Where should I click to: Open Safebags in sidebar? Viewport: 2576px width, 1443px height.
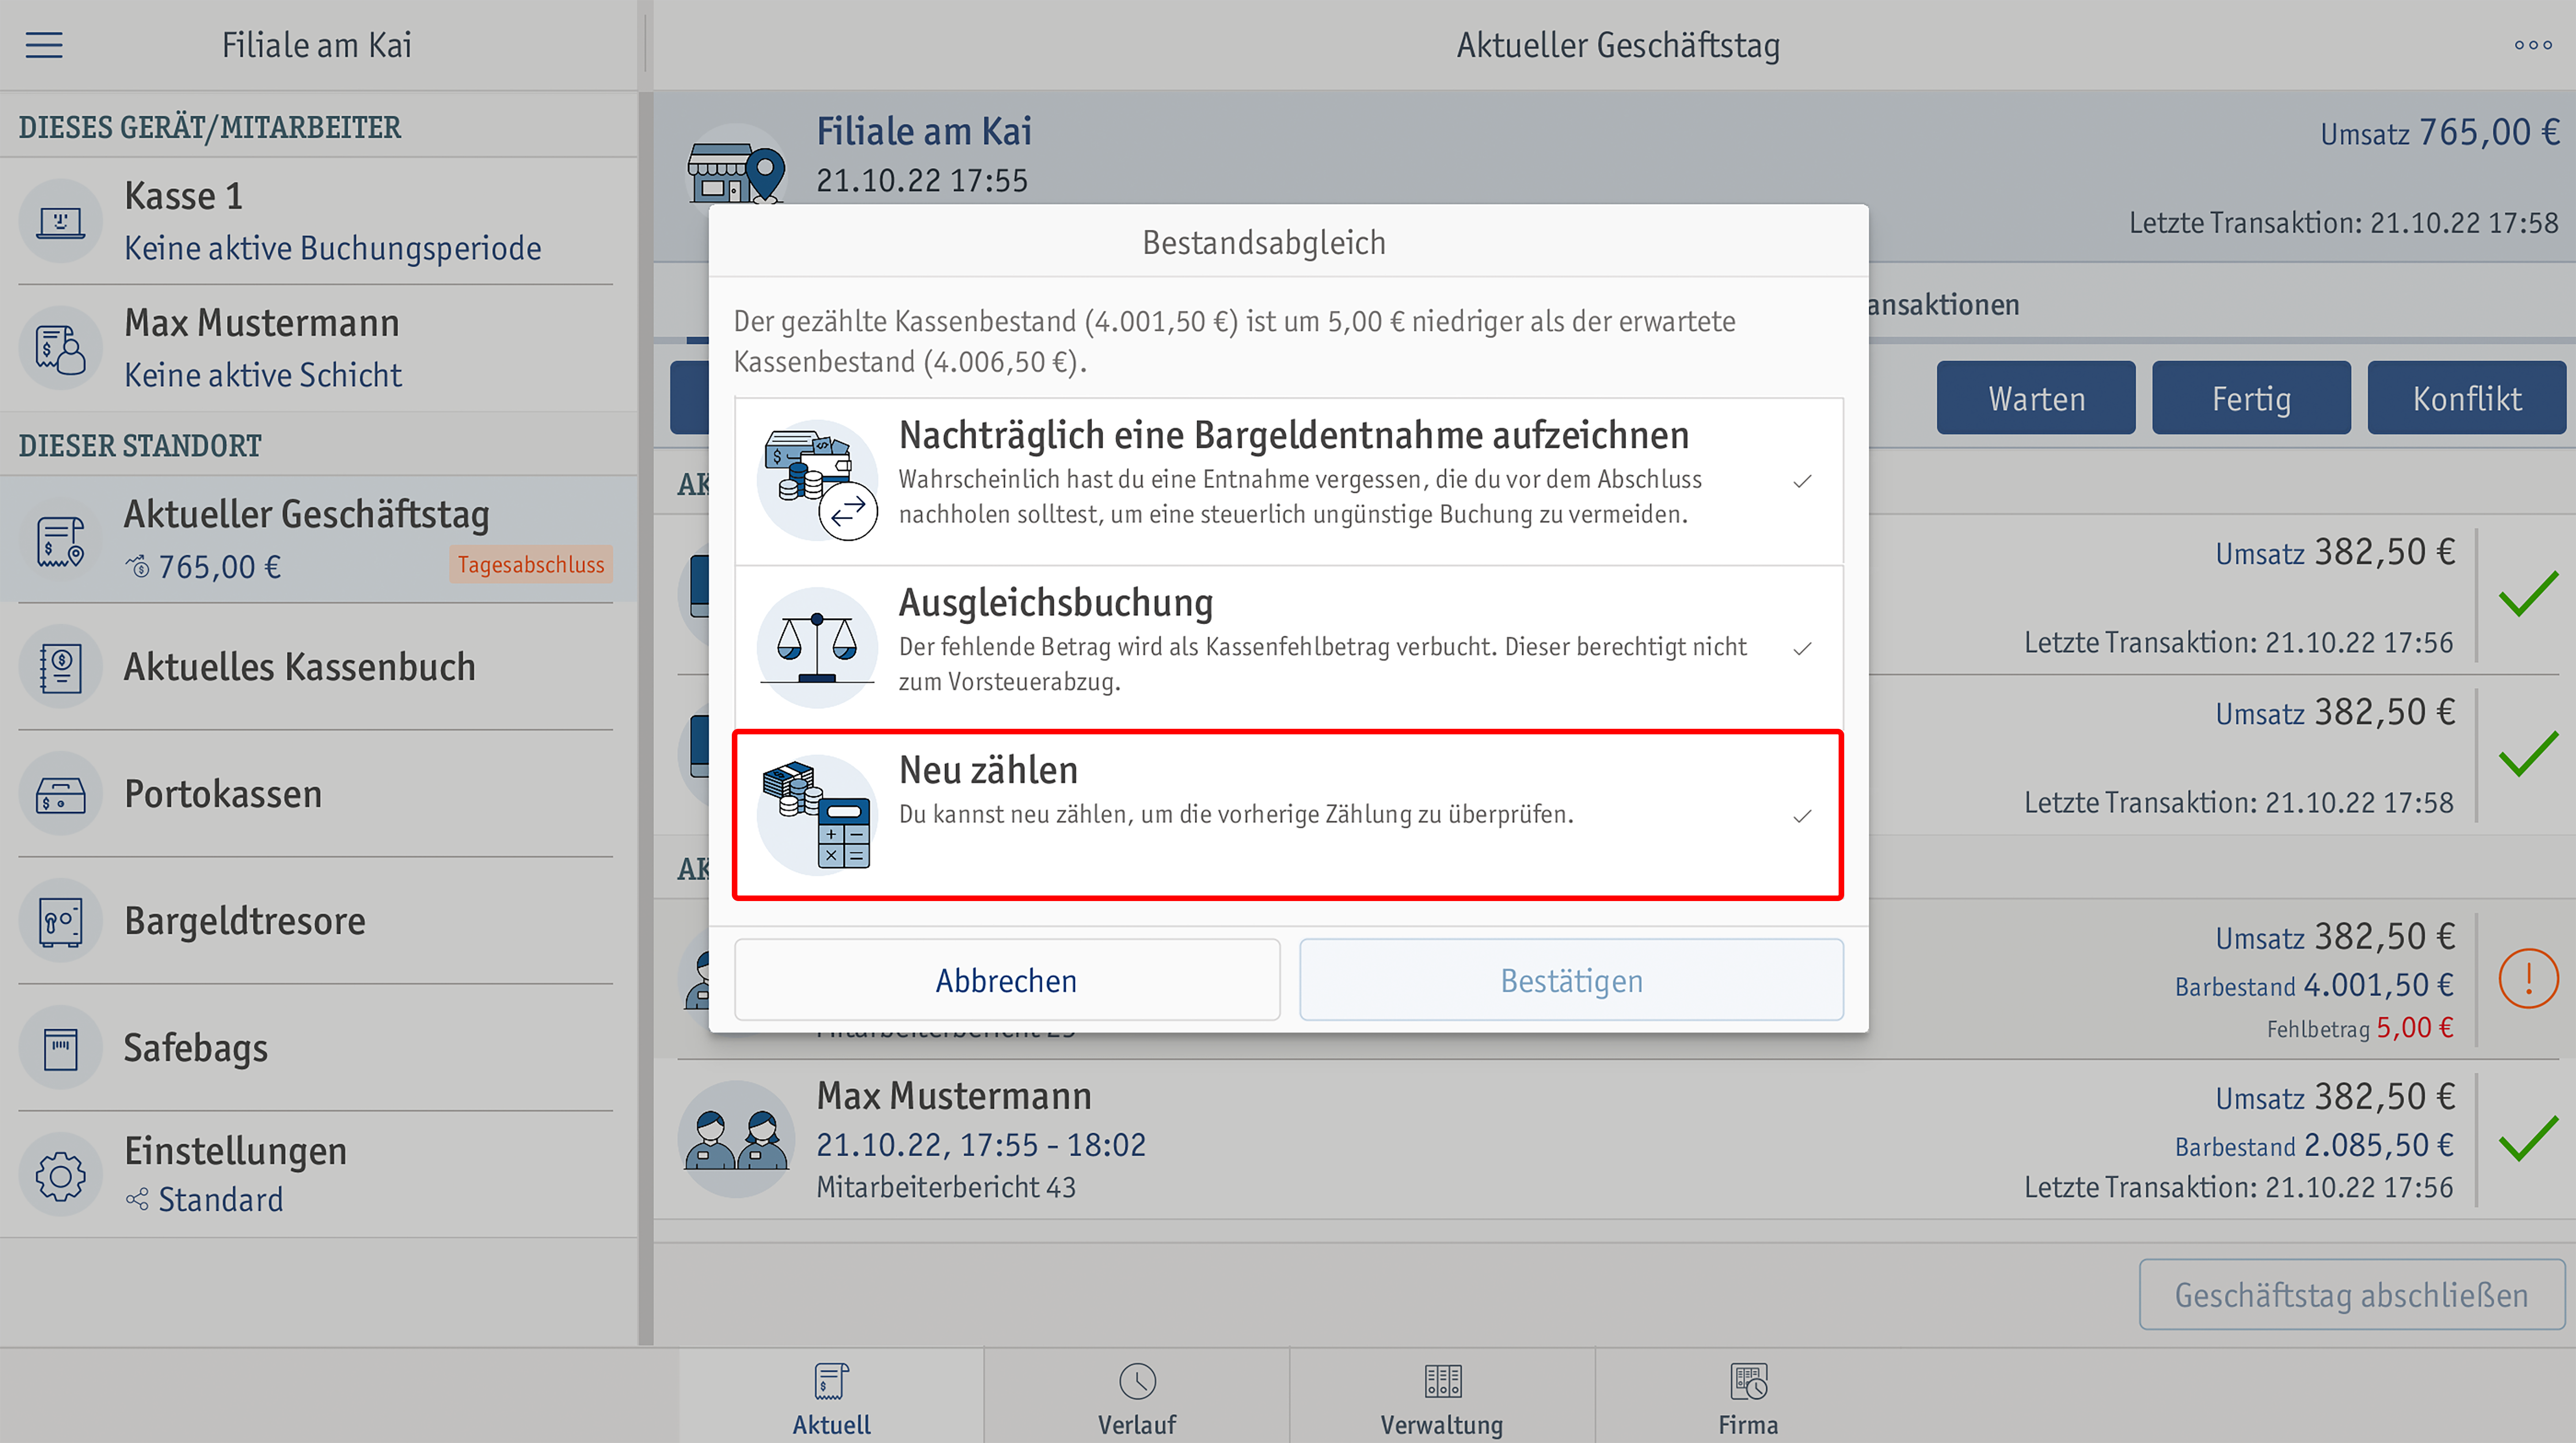point(318,1048)
